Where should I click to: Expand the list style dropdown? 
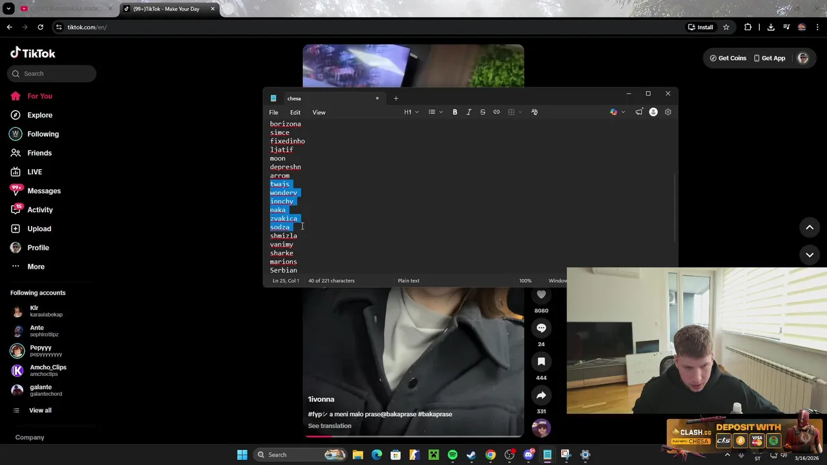[435, 112]
